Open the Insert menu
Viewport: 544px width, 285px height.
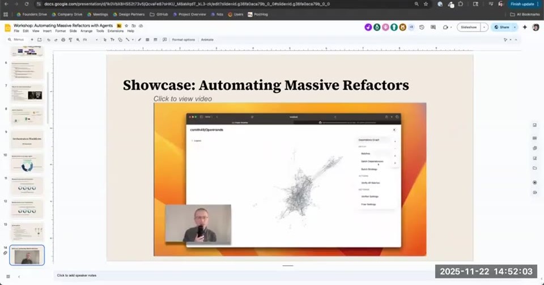(x=47, y=31)
